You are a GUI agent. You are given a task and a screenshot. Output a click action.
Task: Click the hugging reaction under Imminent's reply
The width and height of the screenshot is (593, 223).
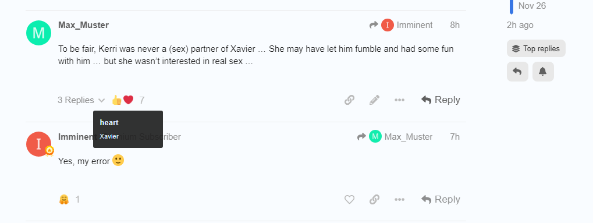coord(64,200)
